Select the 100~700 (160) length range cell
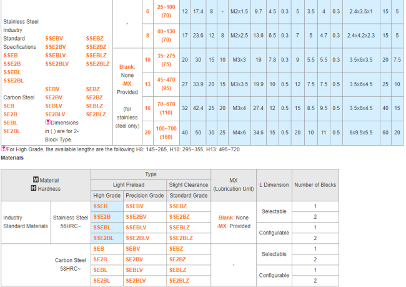The height and width of the screenshot is (287, 406). (x=167, y=132)
